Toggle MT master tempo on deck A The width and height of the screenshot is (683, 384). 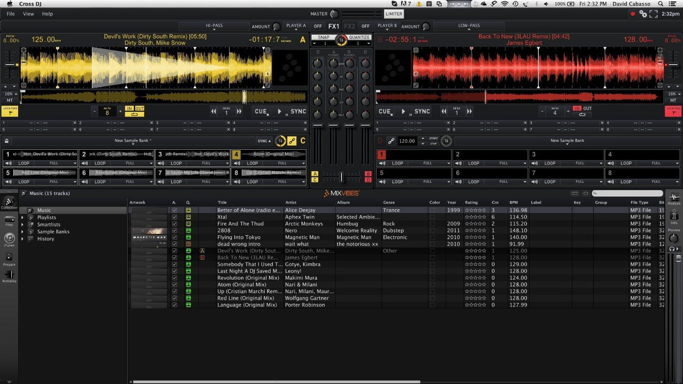click(9, 100)
